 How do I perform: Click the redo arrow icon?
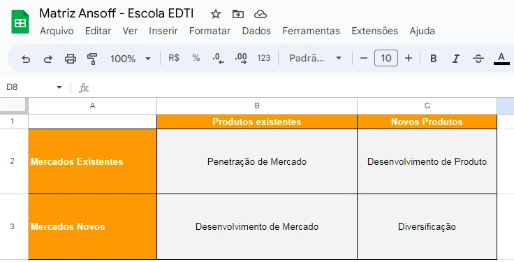point(48,59)
